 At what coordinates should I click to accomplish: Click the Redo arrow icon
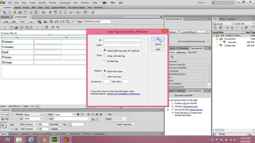(x=57, y=27)
